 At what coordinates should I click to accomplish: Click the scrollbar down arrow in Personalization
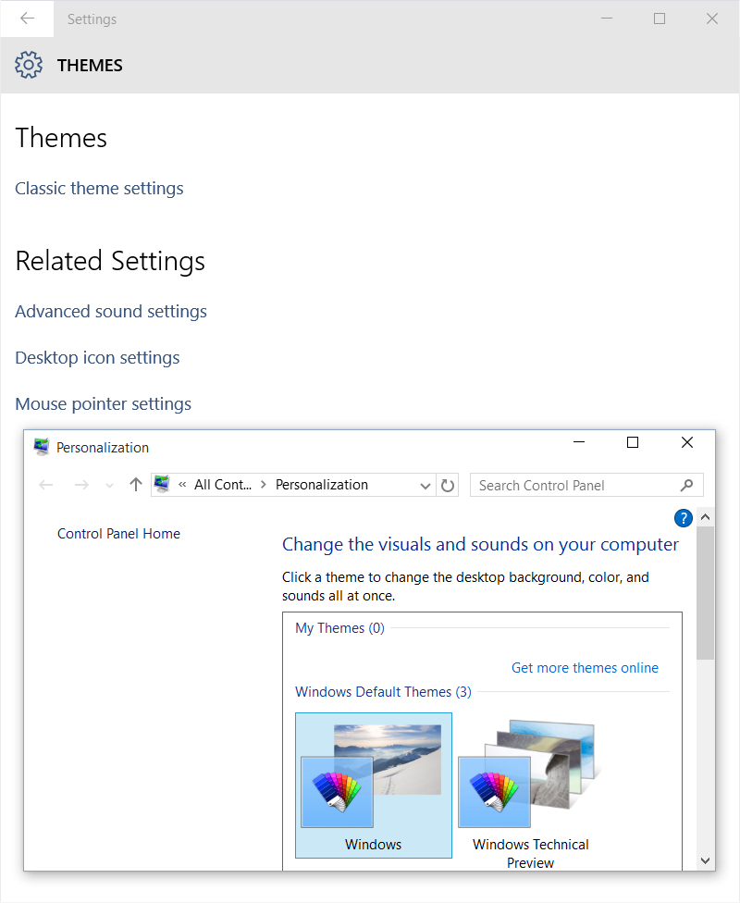point(705,860)
